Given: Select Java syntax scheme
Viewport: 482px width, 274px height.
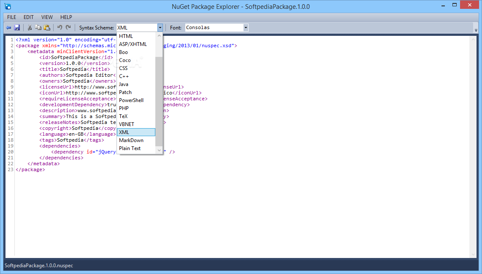Looking at the screenshot, I should [x=136, y=84].
